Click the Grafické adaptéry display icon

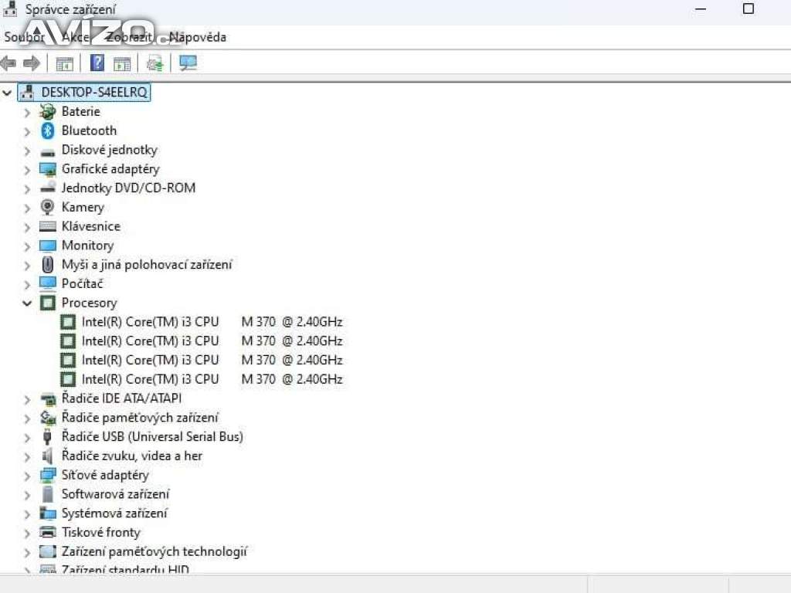coord(47,169)
